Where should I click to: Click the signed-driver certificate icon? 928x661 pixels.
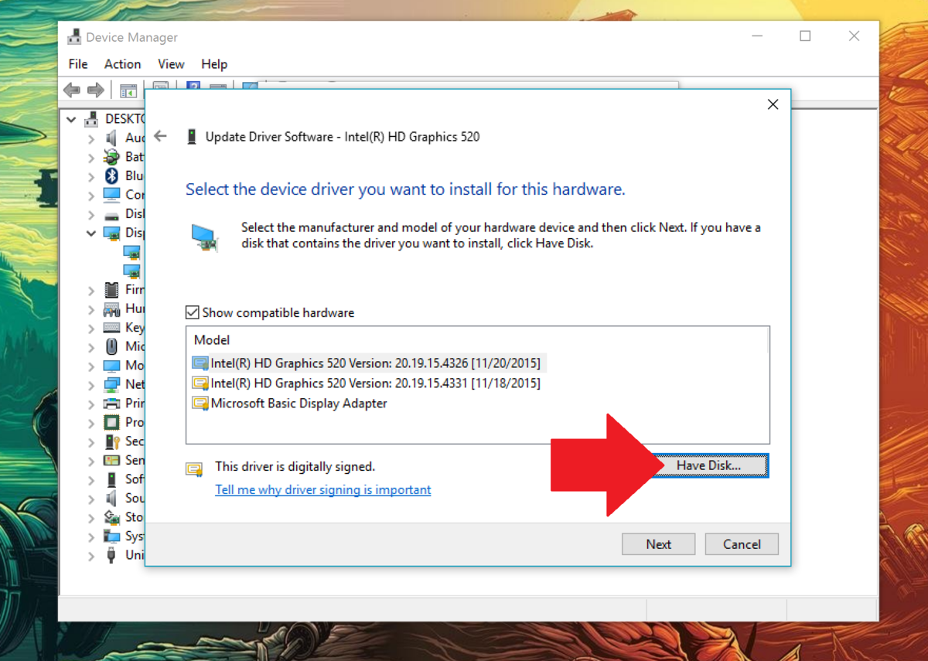point(193,468)
